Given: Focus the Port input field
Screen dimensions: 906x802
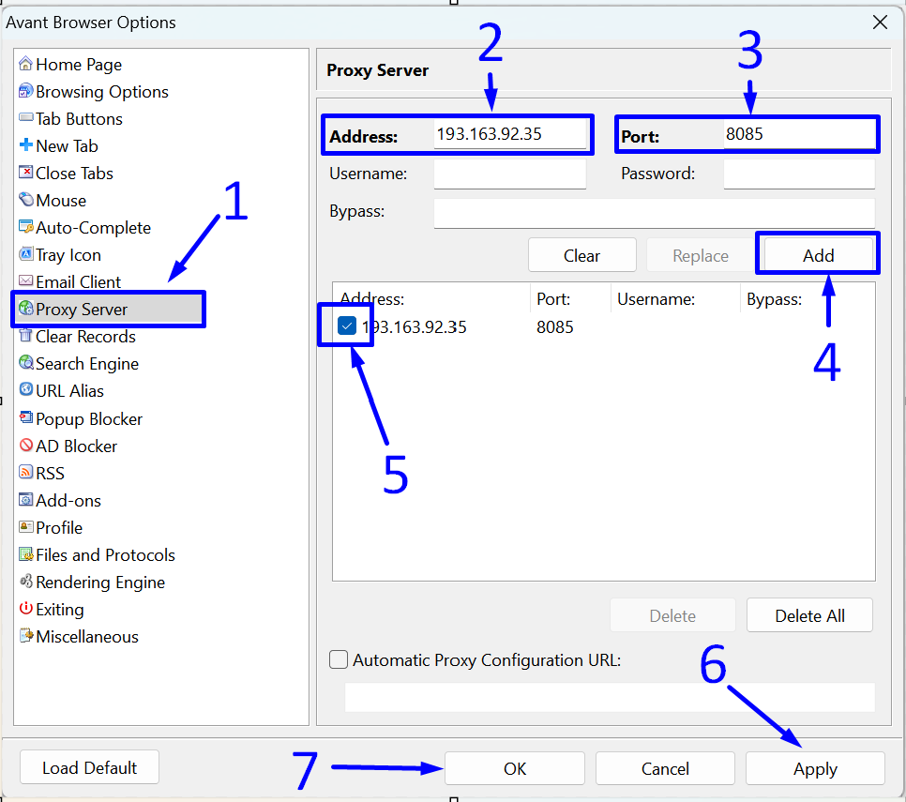Looking at the screenshot, I should [798, 134].
